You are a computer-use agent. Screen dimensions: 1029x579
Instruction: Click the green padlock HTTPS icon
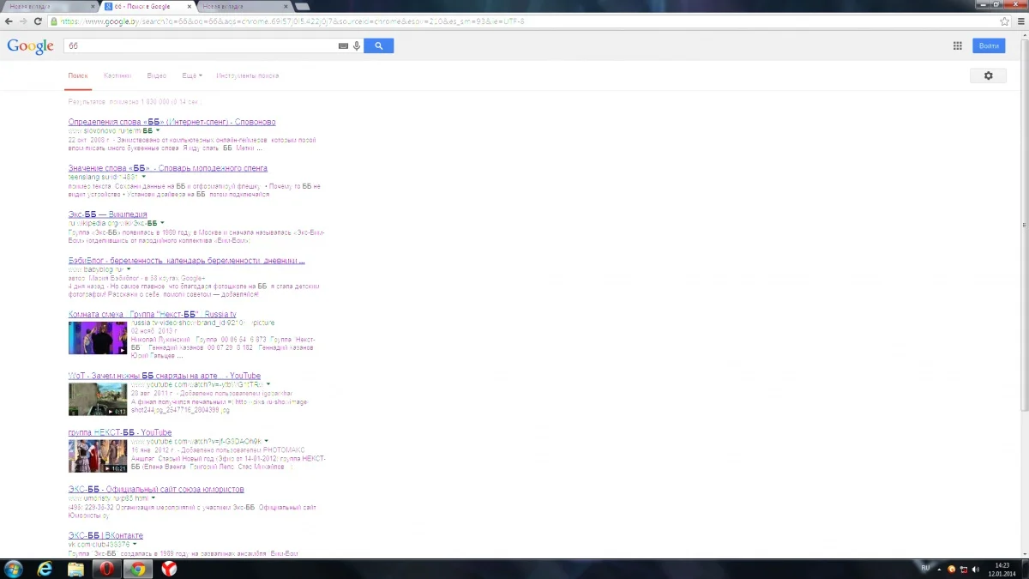point(55,21)
